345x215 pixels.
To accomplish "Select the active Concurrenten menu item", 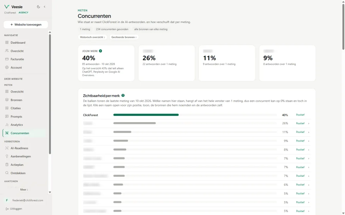I will point(25,133).
